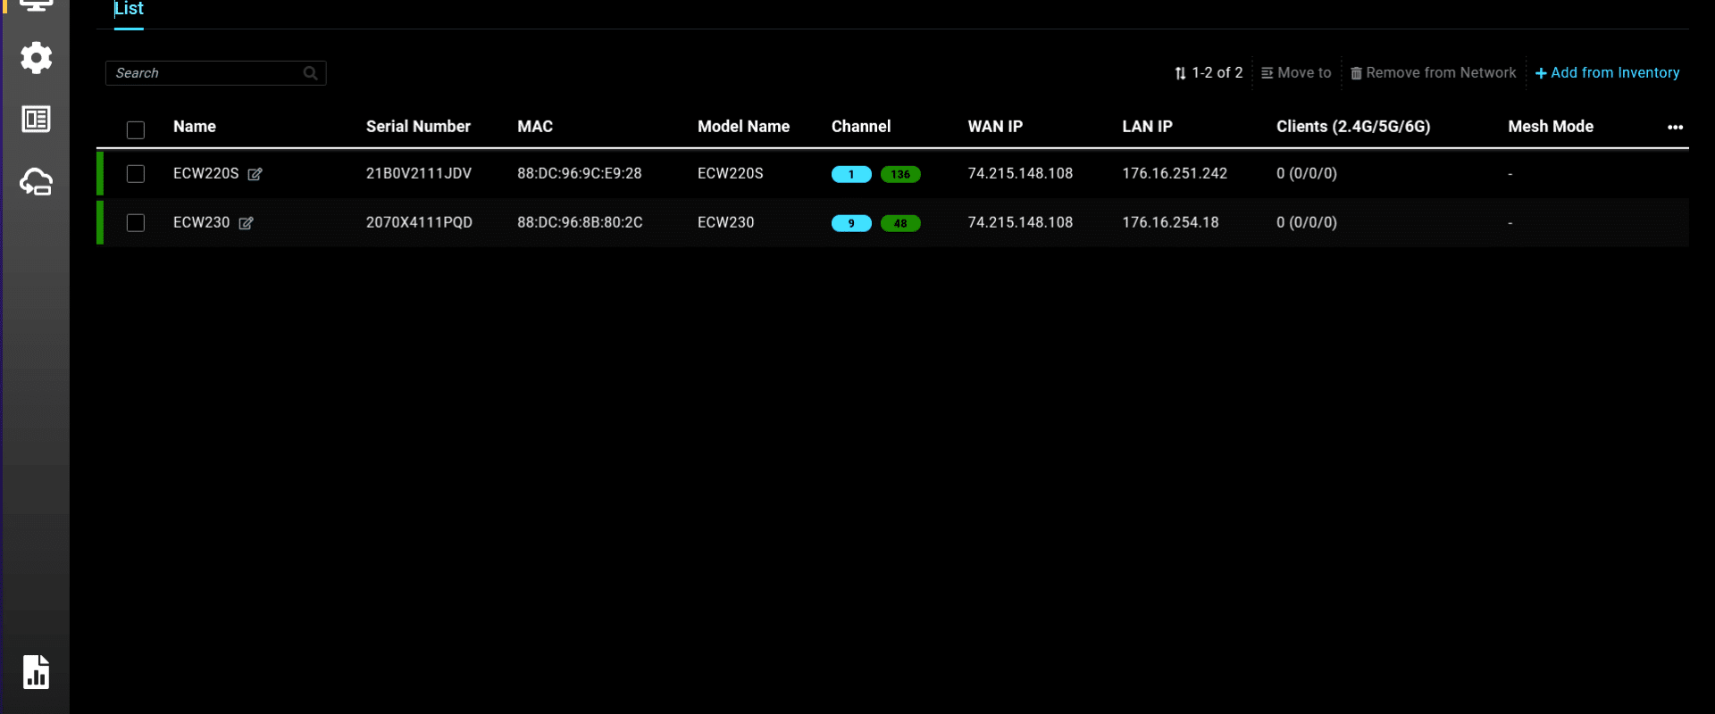The height and width of the screenshot is (714, 1715).
Task: Click the Mesh Mode column header
Action: (1551, 127)
